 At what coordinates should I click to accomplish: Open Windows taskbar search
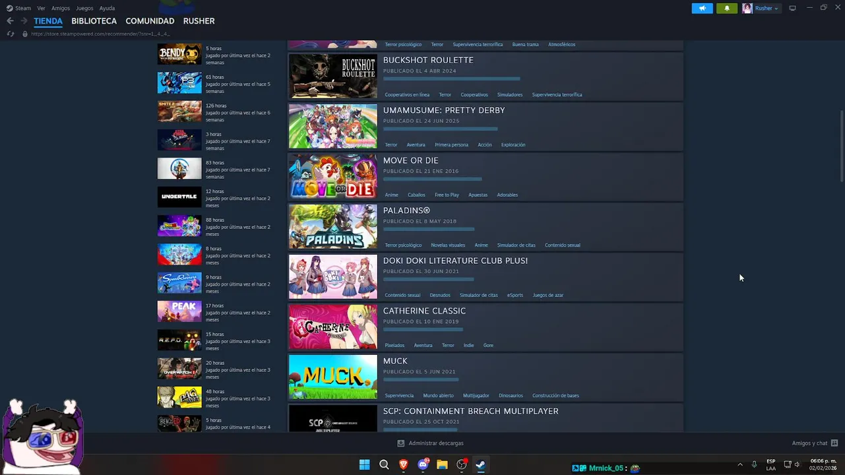coord(384,465)
